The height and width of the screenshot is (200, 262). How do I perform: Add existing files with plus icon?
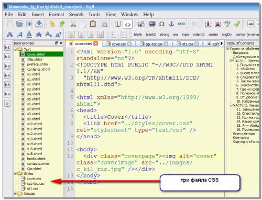coord(29,24)
